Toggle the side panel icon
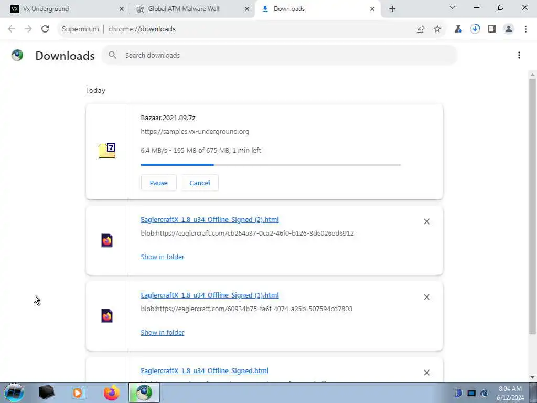Screen dimensions: 537x403 492,29
